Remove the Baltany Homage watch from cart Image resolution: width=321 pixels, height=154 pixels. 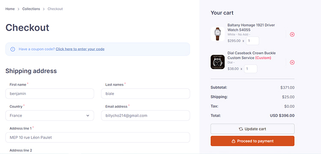tap(292, 34)
